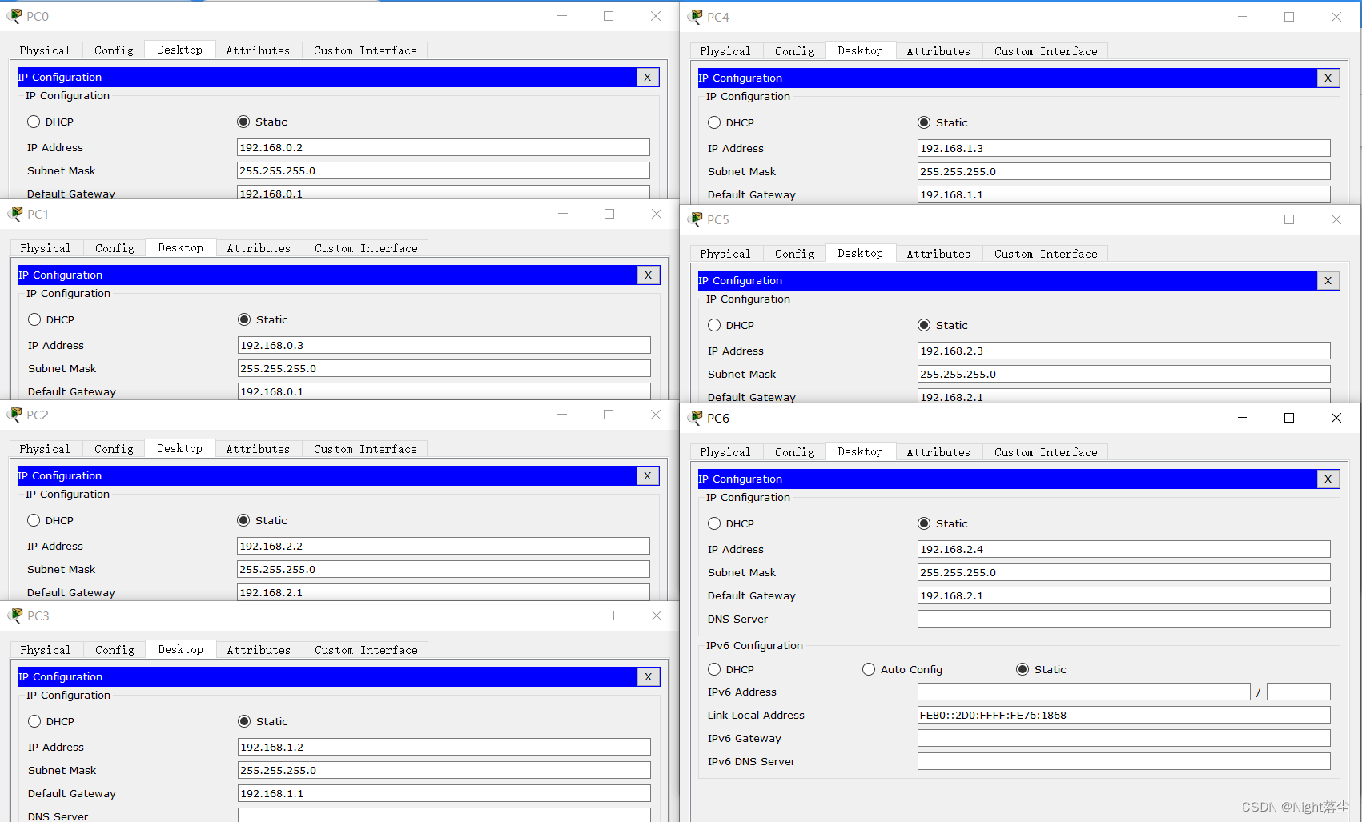Click Subnet Mask field in PC0
Viewport: 1362px width, 822px height.
(444, 170)
